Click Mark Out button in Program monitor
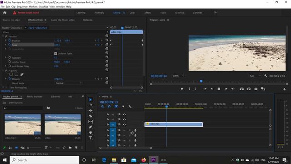This screenshot has height=164, width=291. [196, 89]
